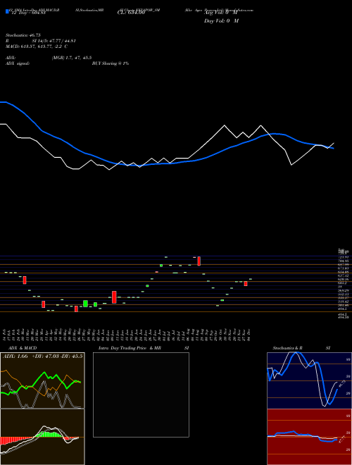This screenshot has height=465, width=352.
Task: Click the Stochastics & RSI panel title
Action: [301, 348]
